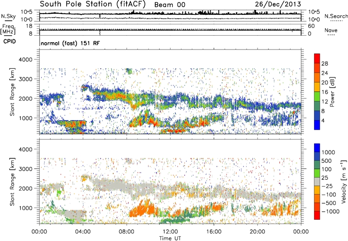The image size is (348, 241).
Task: Click the 3000 tick in Velocity panel
Action: (25, 169)
